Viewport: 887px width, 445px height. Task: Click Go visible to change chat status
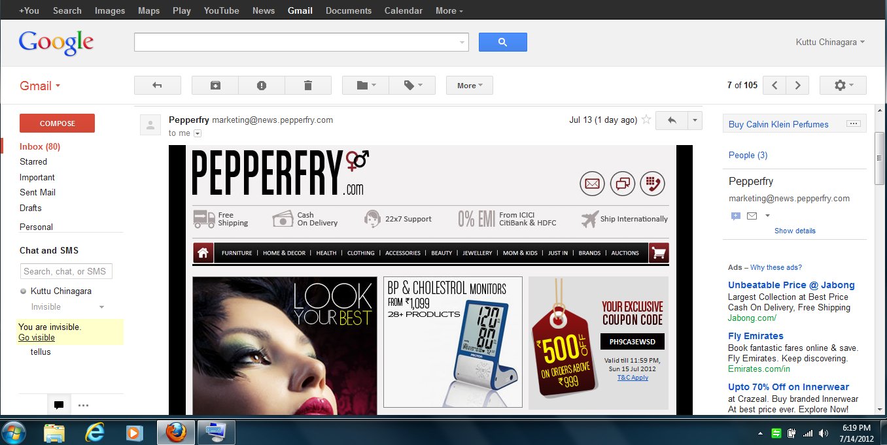click(37, 338)
